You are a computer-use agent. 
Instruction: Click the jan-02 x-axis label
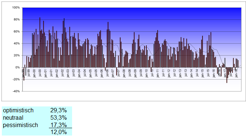click(57, 73)
